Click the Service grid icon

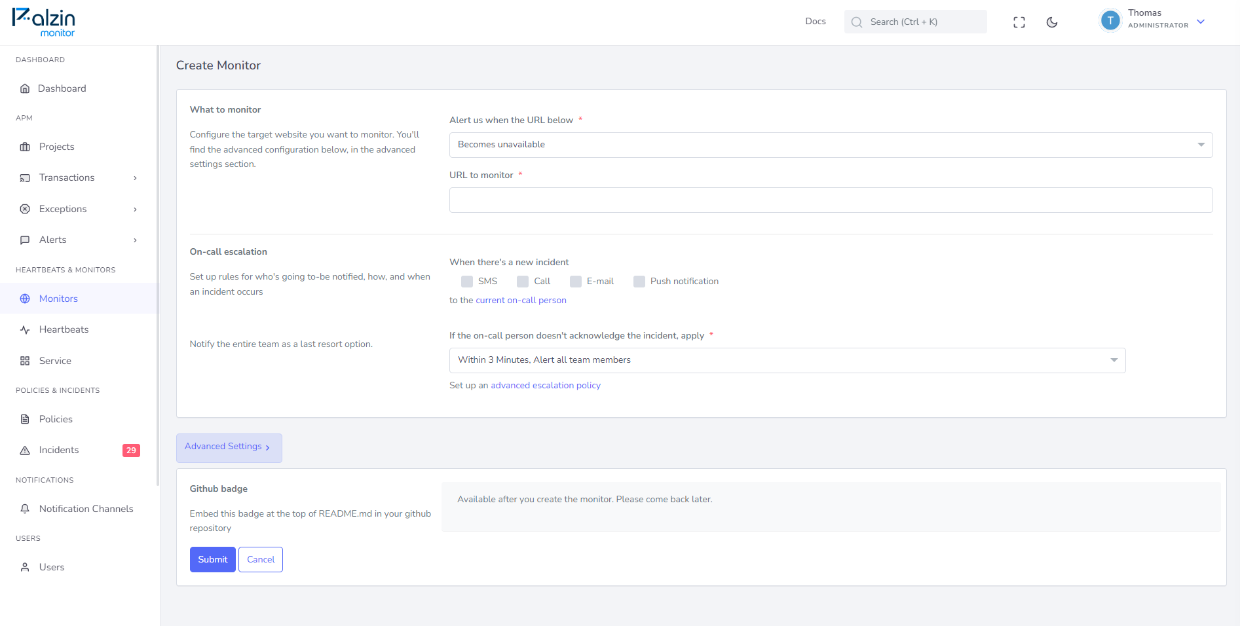(x=25, y=361)
